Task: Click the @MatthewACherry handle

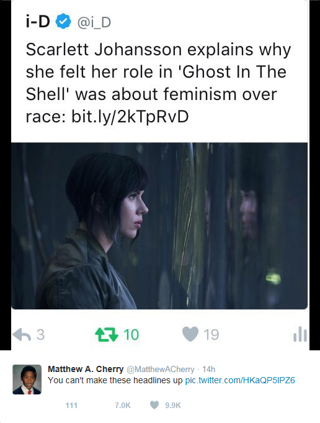Action: point(160,369)
